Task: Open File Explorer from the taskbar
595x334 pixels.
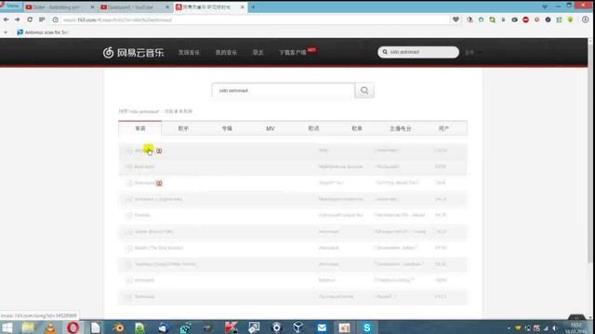Action: 28,328
